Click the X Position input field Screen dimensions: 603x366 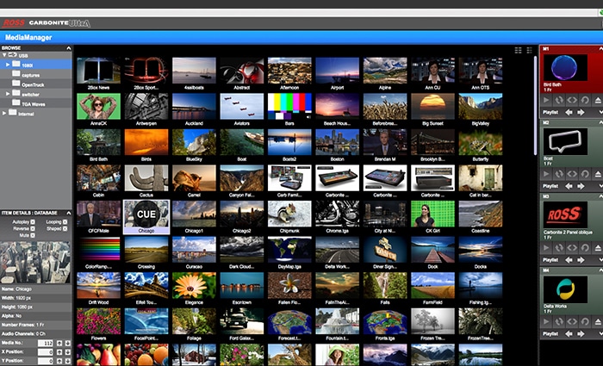click(46, 351)
